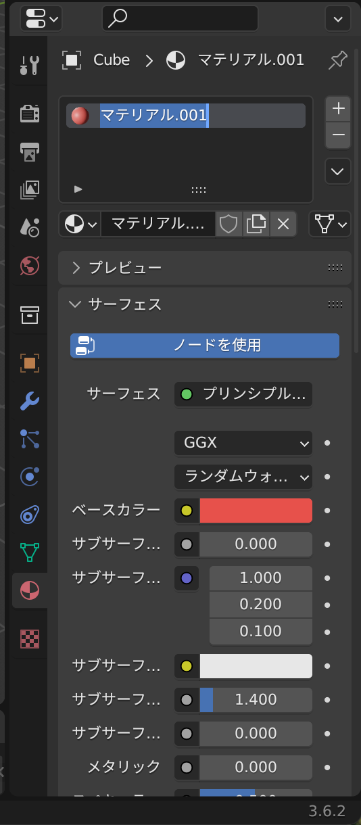
Task: Open the Render properties tab
Action: (30, 113)
